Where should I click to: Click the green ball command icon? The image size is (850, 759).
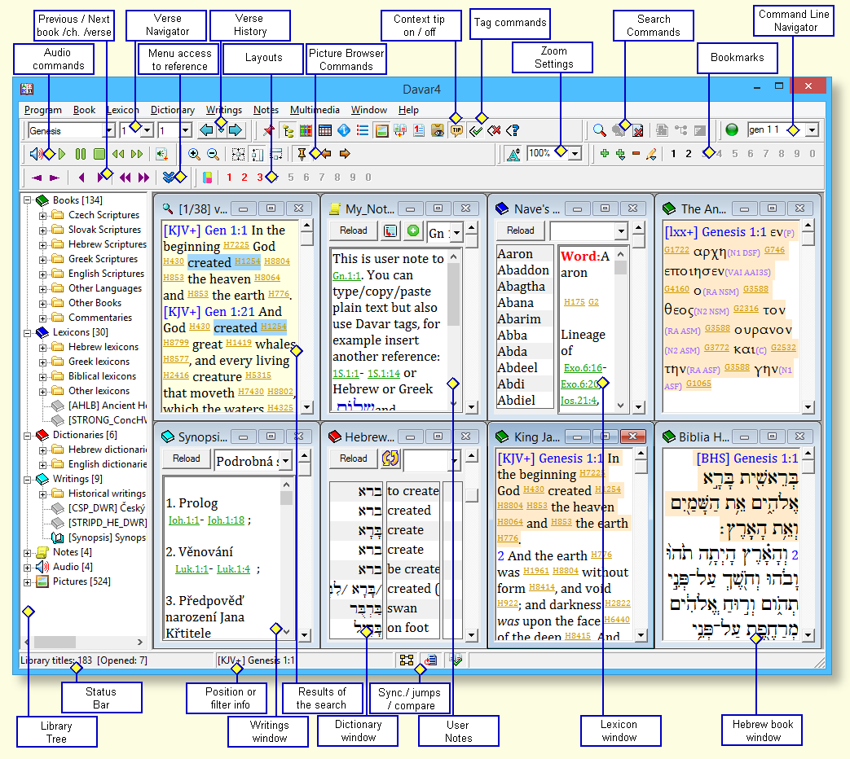pos(732,130)
